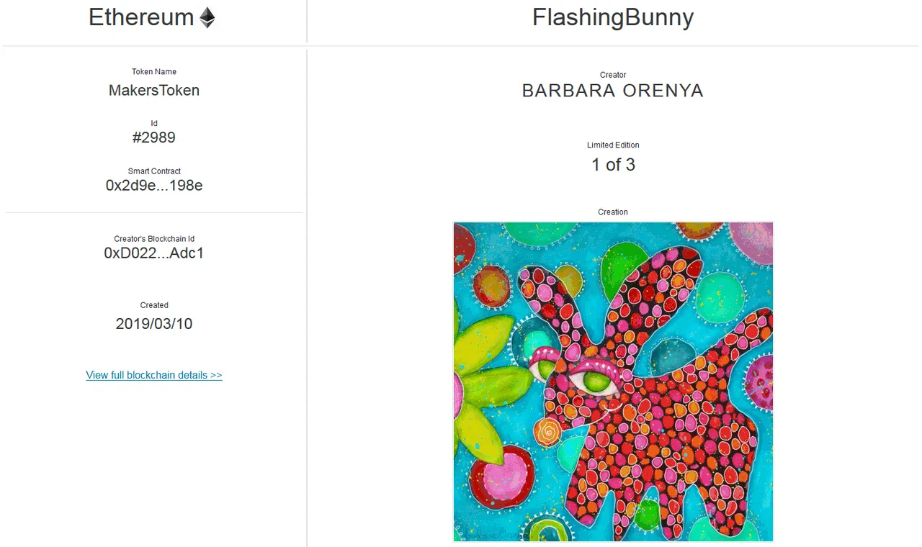
Task: Click the smart contract address 0x2d9e...198e
Action: pos(154,186)
